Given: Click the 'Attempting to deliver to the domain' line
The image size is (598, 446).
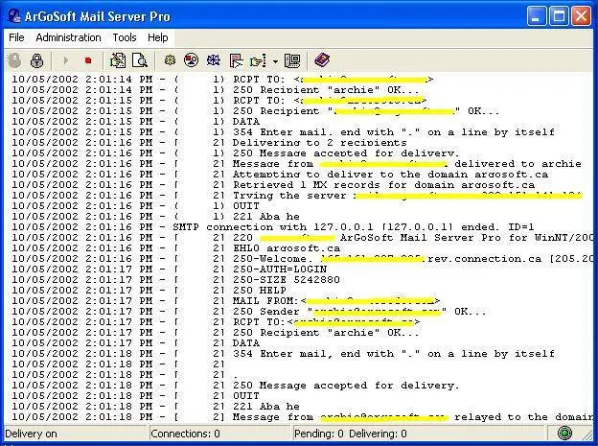Looking at the screenshot, I should pyautogui.click(x=280, y=175).
